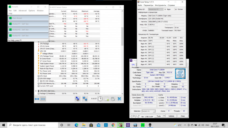Viewport: 228px width, 128px height.
Task: Open the Инструменты menu in Core Temp
Action: pyautogui.click(x=161, y=5)
